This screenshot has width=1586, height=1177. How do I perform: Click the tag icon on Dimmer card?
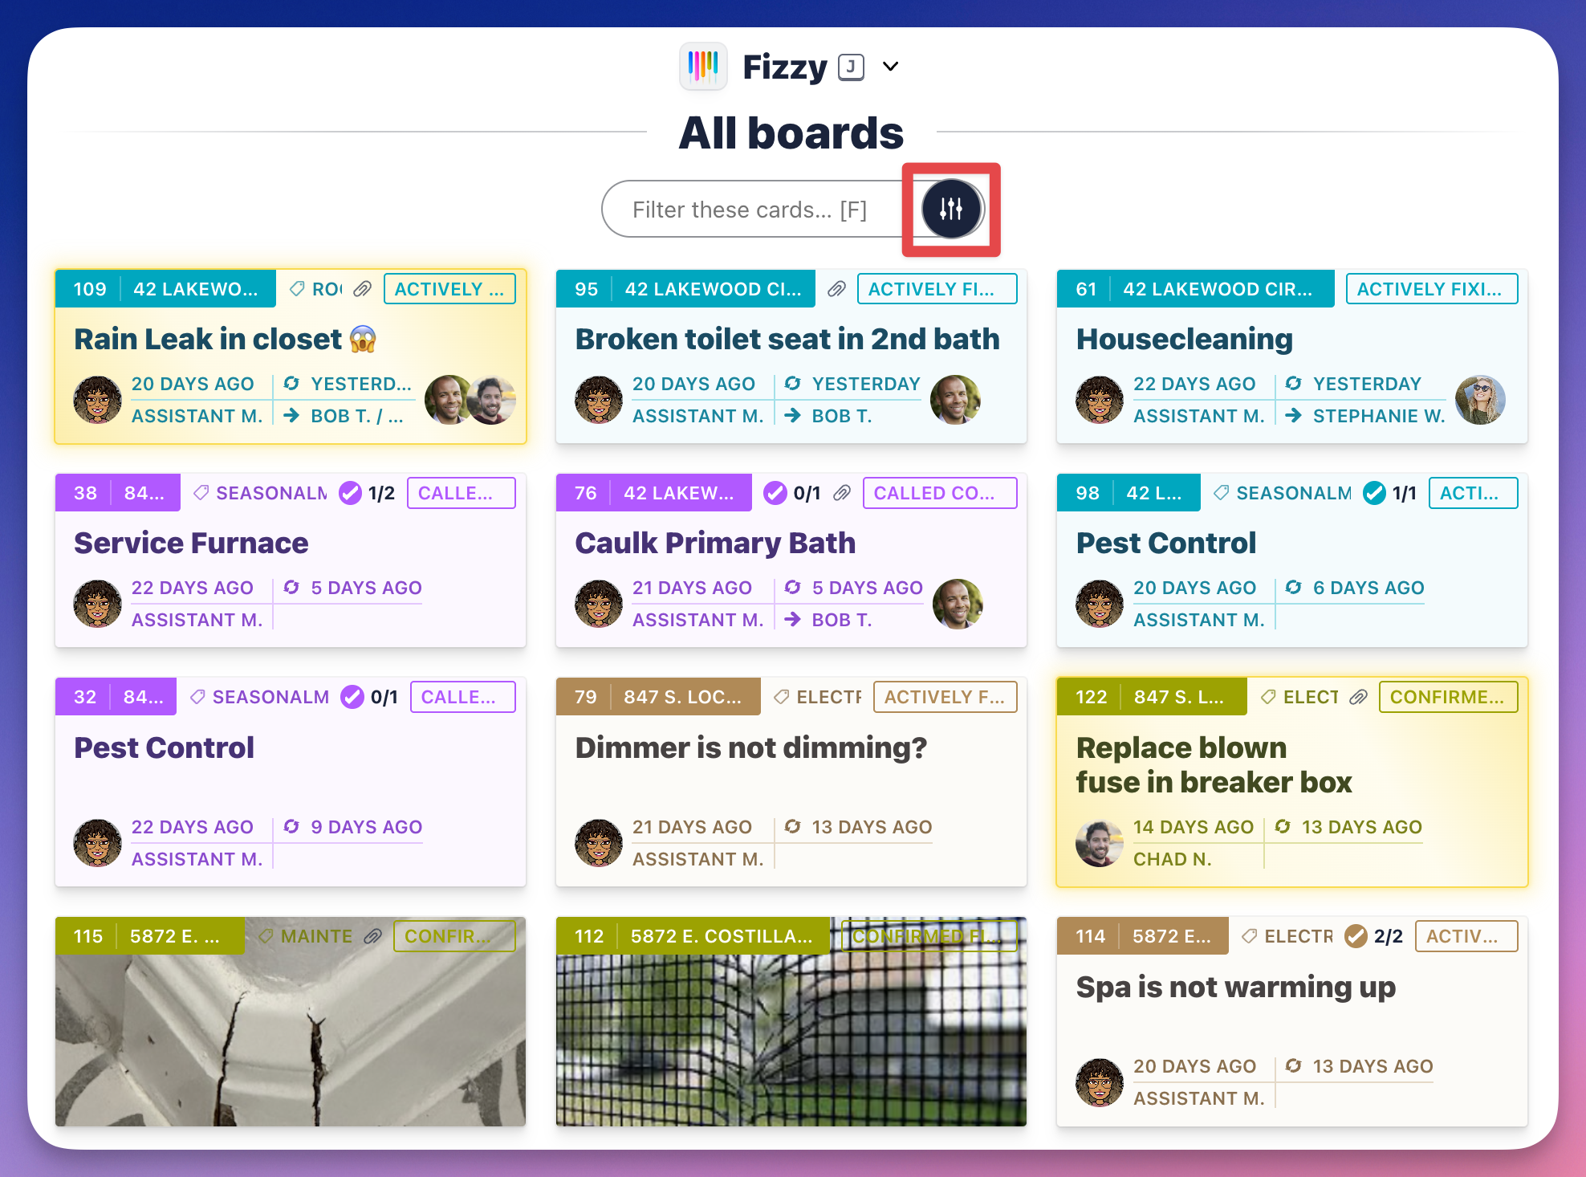781,696
